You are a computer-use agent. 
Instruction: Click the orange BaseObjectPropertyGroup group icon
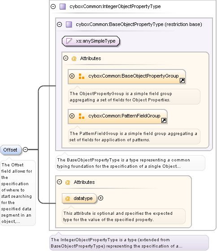coord(82,76)
